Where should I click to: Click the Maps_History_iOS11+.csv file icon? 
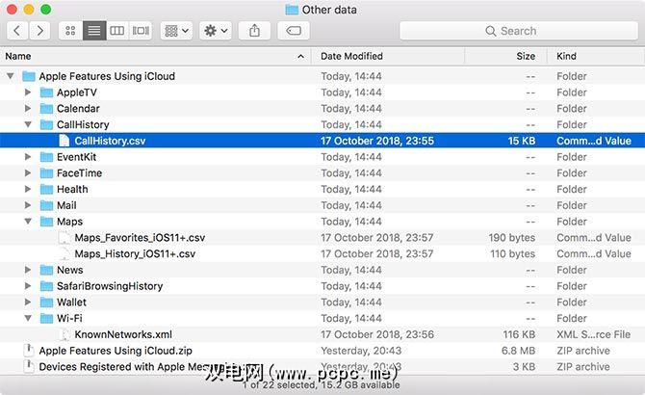pos(64,254)
